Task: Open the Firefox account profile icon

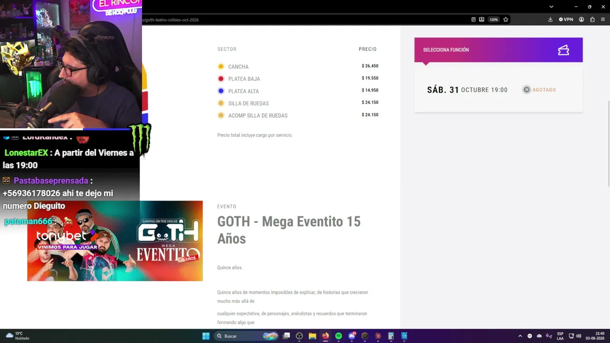Action: [x=581, y=20]
